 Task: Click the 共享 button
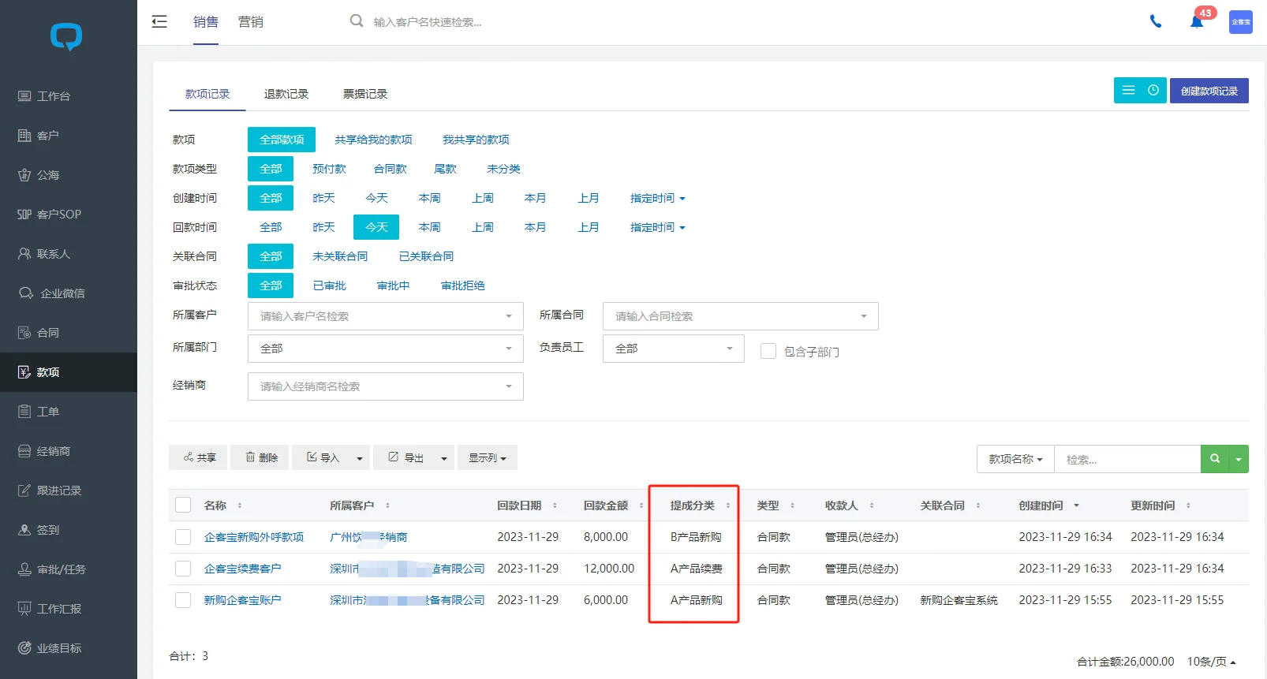(x=198, y=457)
